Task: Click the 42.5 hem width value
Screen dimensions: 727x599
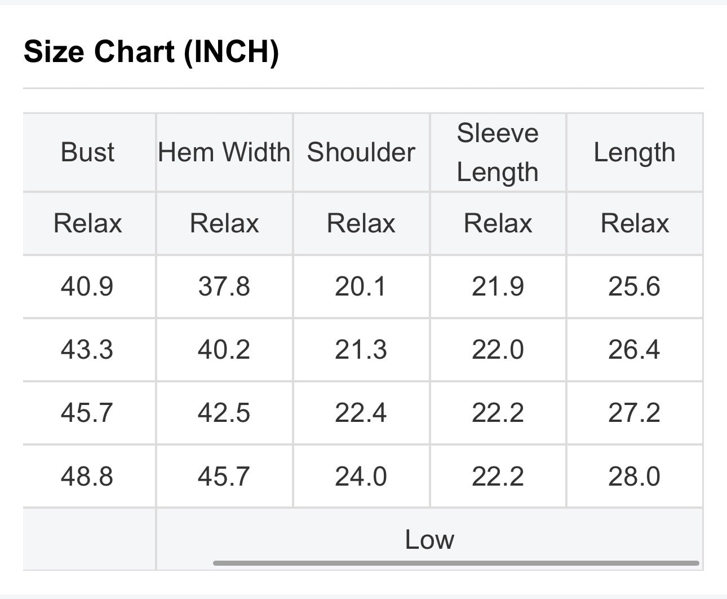Action: click(x=224, y=413)
